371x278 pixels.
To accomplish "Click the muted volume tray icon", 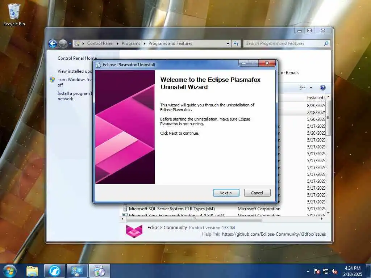I will pos(334,271).
